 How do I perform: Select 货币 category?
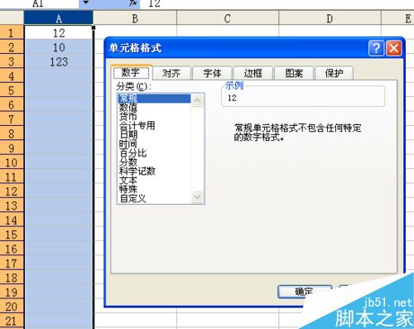[x=154, y=117]
